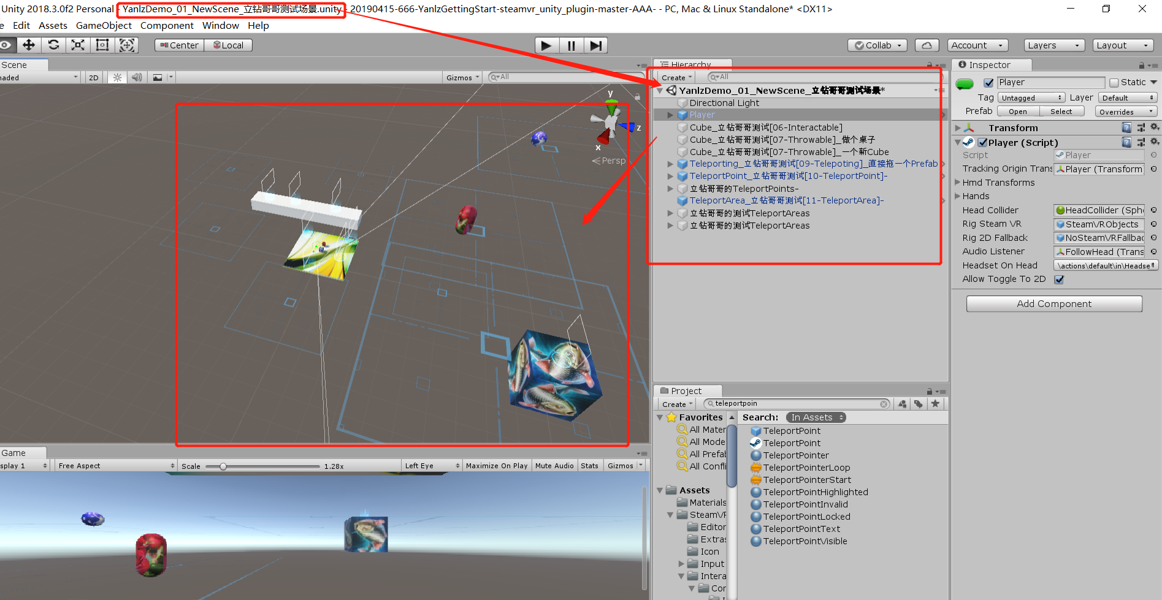The height and width of the screenshot is (600, 1162).
Task: Switch to the Game tab
Action: tap(12, 452)
